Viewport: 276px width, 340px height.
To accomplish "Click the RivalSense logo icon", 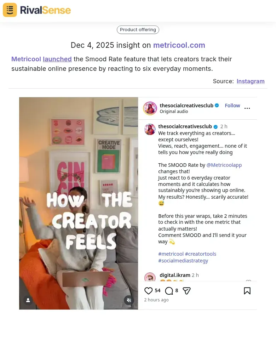I will tap(10, 10).
